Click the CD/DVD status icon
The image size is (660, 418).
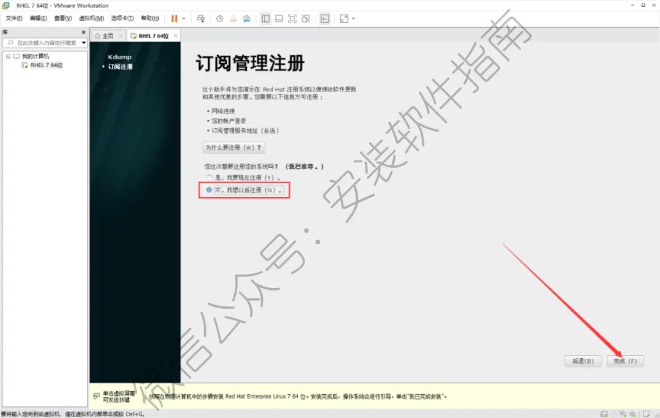point(614,414)
